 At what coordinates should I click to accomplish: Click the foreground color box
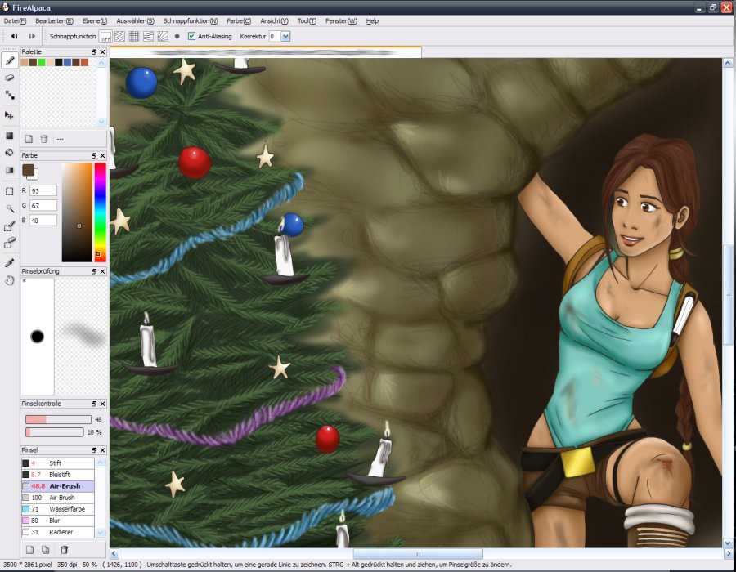point(28,170)
